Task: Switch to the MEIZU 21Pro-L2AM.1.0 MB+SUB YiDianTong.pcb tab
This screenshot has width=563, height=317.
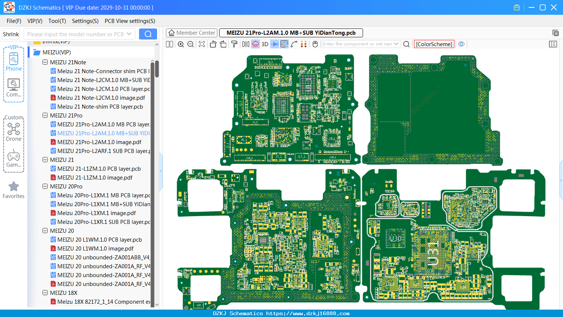Action: click(x=291, y=33)
